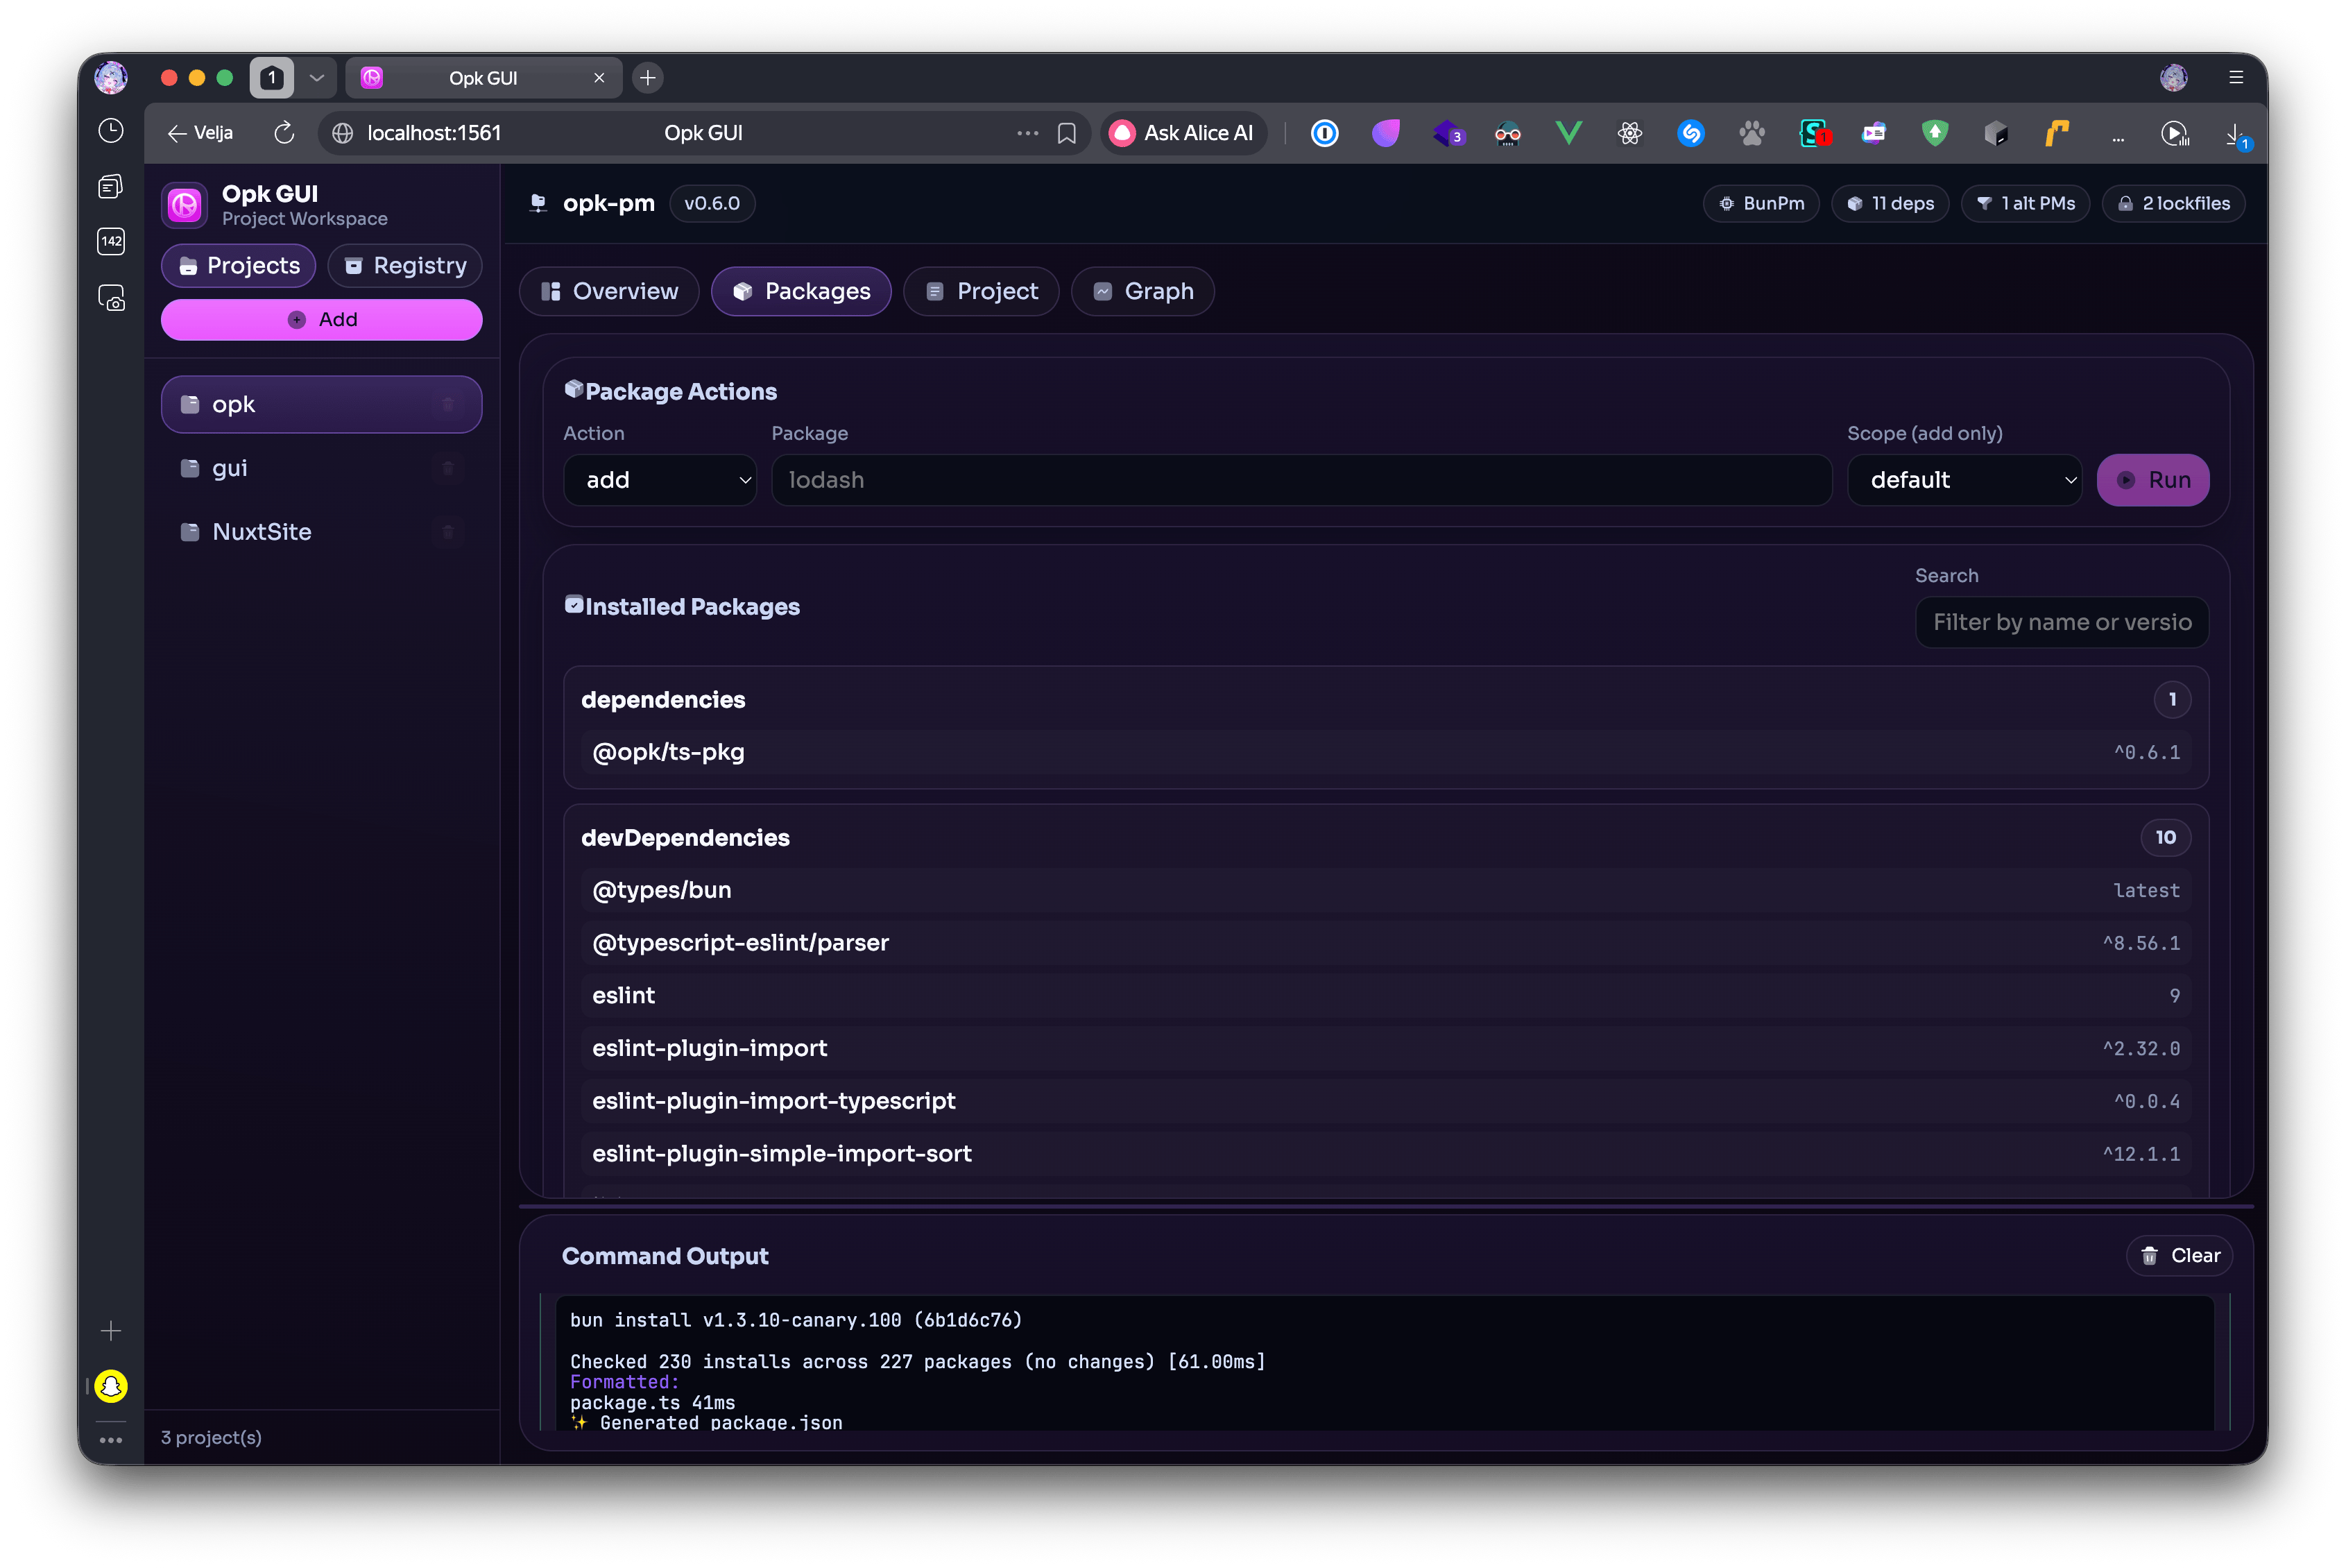2346x1568 pixels.
Task: Switch to the Project tab
Action: 982,291
